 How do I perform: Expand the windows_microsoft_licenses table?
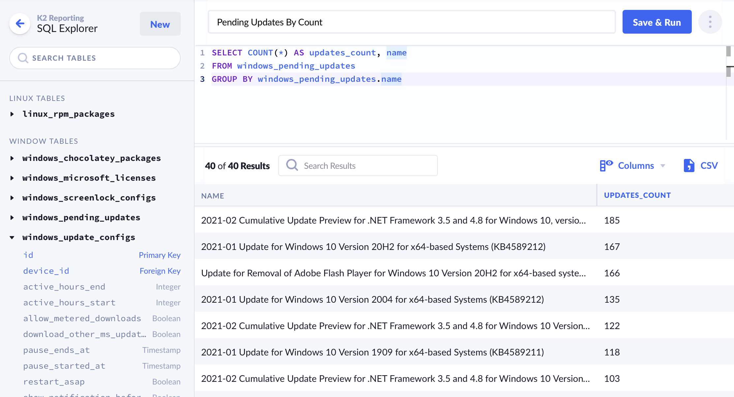click(12, 178)
